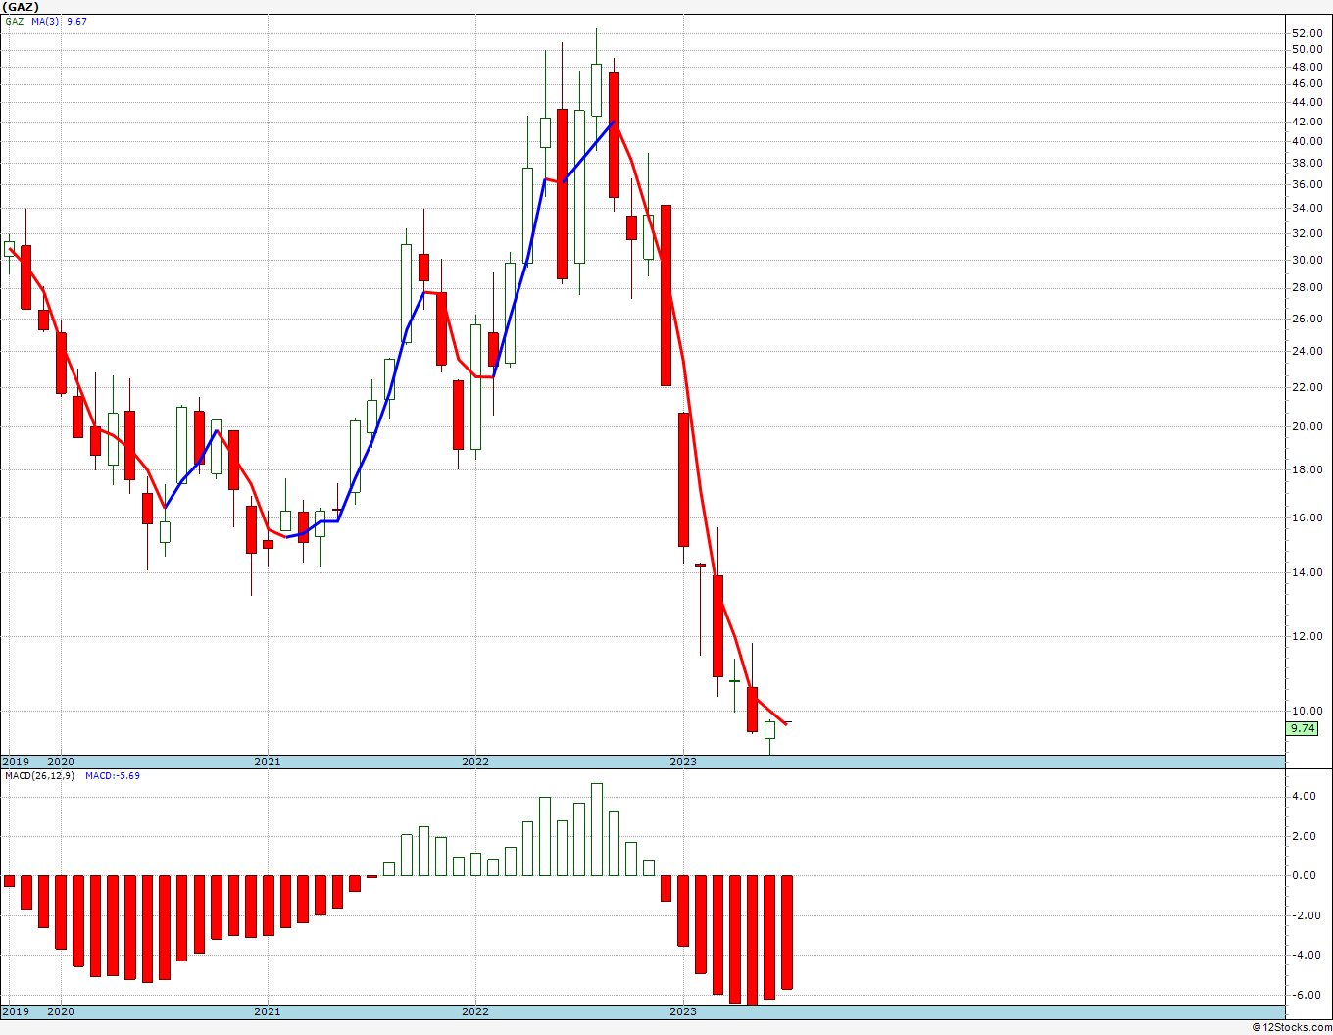Select the 18.00 price axis label

tap(1307, 469)
